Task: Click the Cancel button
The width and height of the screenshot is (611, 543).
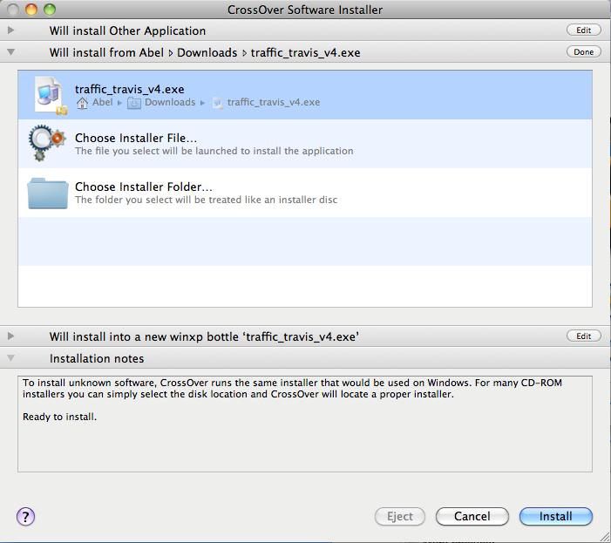Action: coord(472,517)
